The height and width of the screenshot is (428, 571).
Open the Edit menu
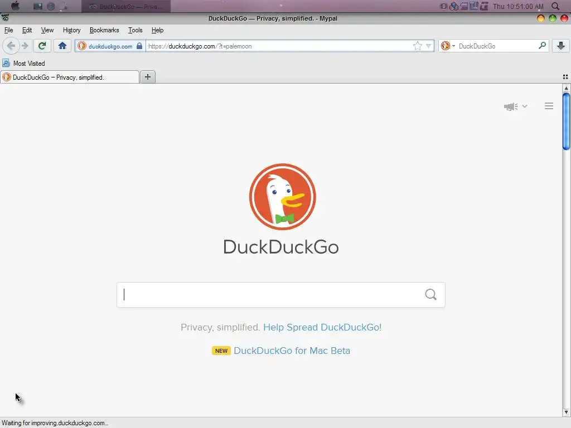[x=27, y=30]
